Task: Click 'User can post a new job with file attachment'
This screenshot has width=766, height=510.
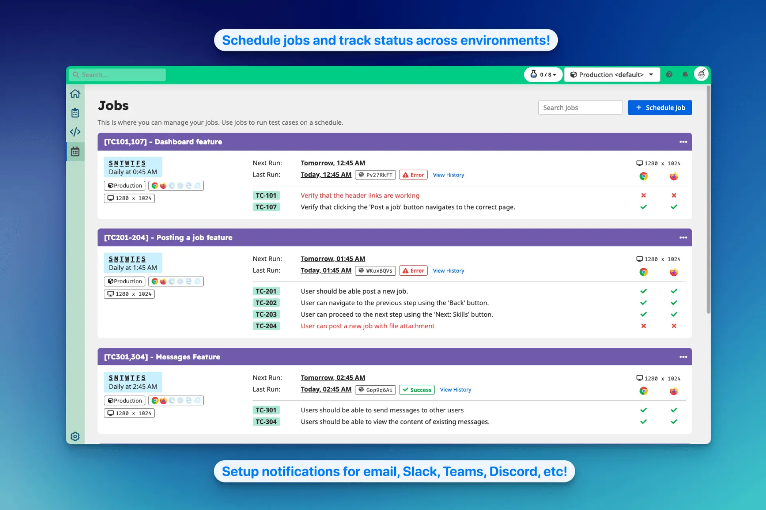Action: [x=367, y=326]
